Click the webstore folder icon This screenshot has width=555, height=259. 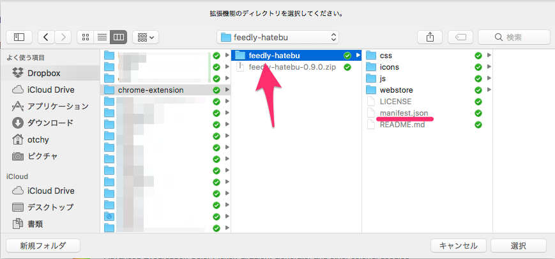pyautogui.click(x=370, y=90)
